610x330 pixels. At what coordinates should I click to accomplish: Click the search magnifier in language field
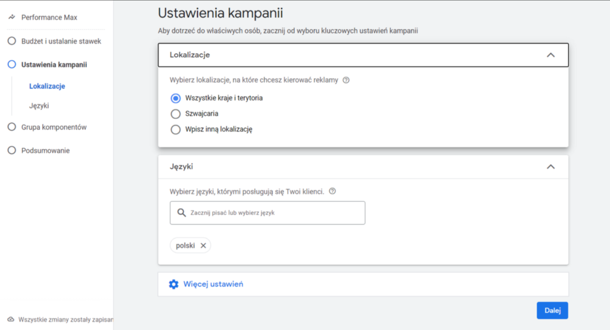pos(182,212)
